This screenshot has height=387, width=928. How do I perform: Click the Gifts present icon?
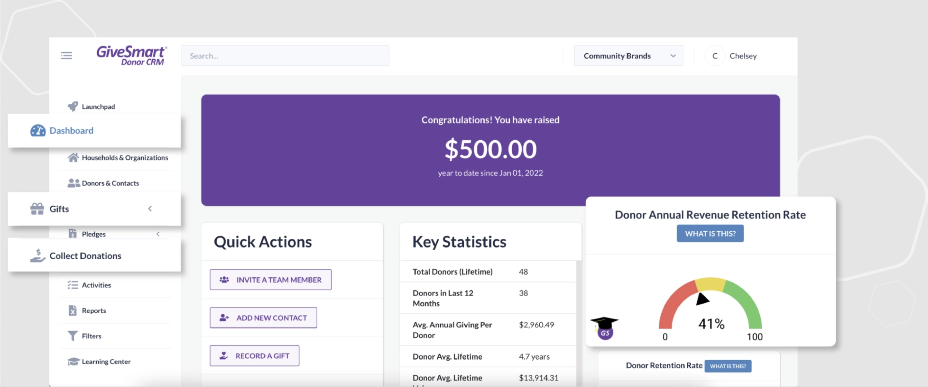coord(37,209)
